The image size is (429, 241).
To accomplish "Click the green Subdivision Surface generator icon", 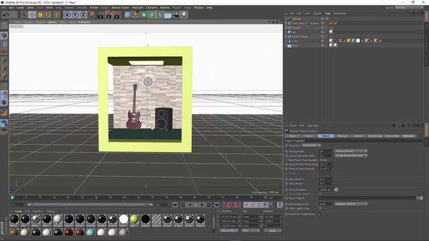I will pyautogui.click(x=143, y=15).
